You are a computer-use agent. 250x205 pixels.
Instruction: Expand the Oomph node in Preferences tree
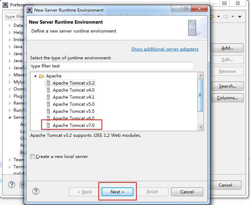(x=10, y=89)
